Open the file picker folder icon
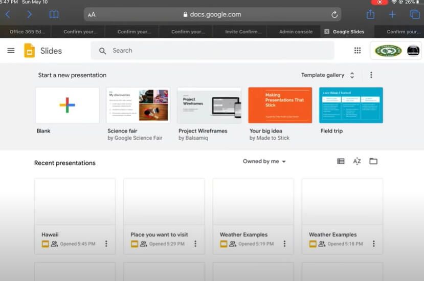The height and width of the screenshot is (281, 424). point(373,161)
